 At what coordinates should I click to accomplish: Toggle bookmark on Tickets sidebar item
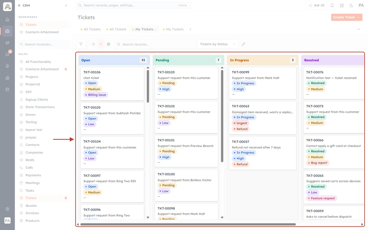[x=66, y=198]
